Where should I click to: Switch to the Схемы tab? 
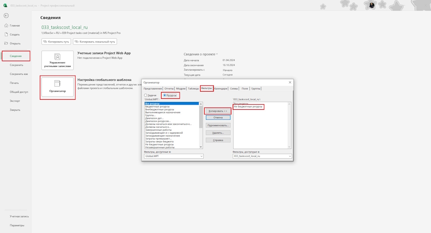pos(234,88)
